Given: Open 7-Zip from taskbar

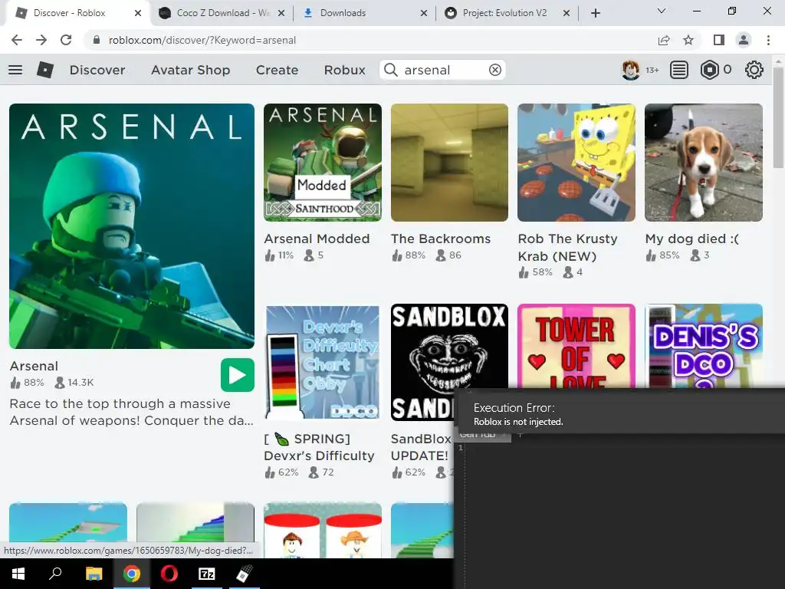Looking at the screenshot, I should click(207, 574).
